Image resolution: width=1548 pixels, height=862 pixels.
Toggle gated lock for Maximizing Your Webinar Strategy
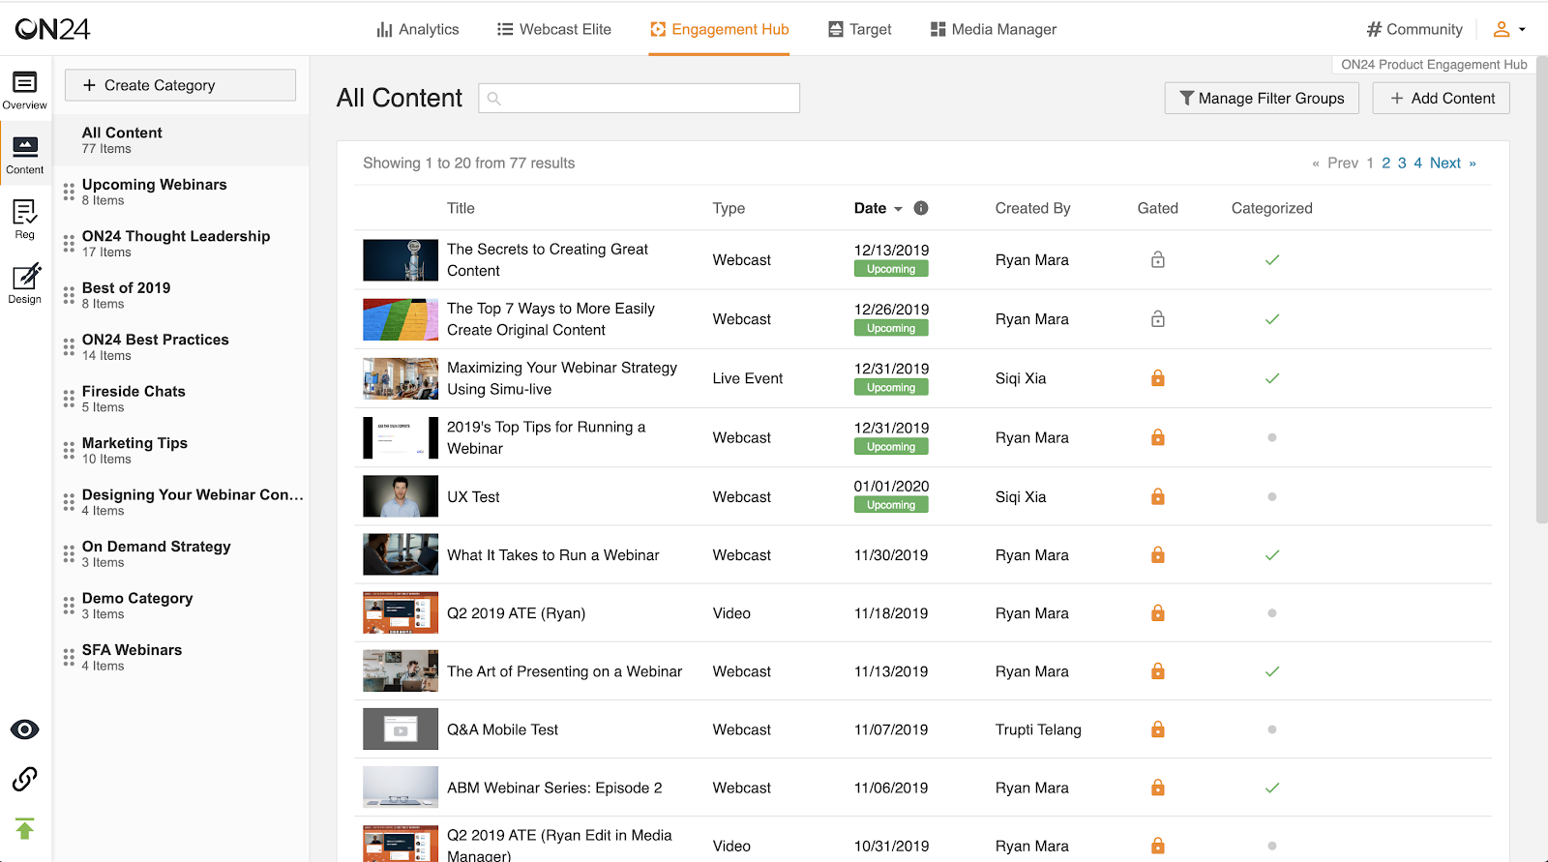pos(1158,378)
